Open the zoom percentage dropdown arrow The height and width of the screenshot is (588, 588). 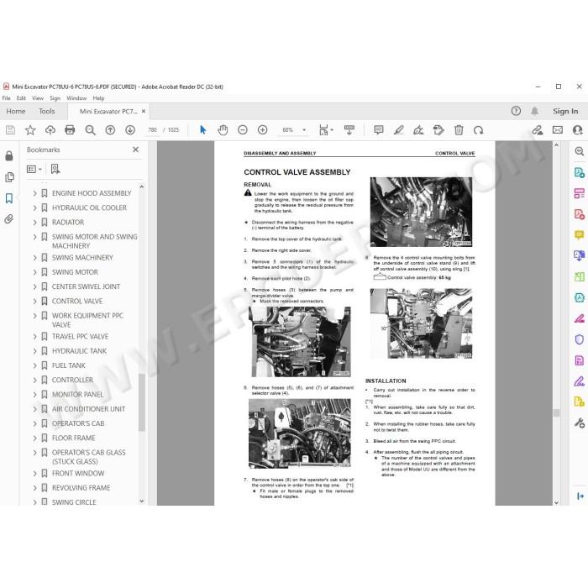[304, 130]
